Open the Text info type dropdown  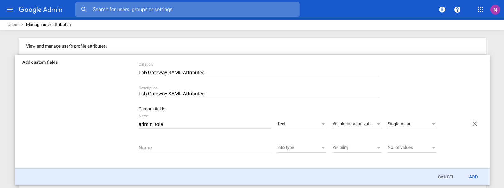[301, 124]
